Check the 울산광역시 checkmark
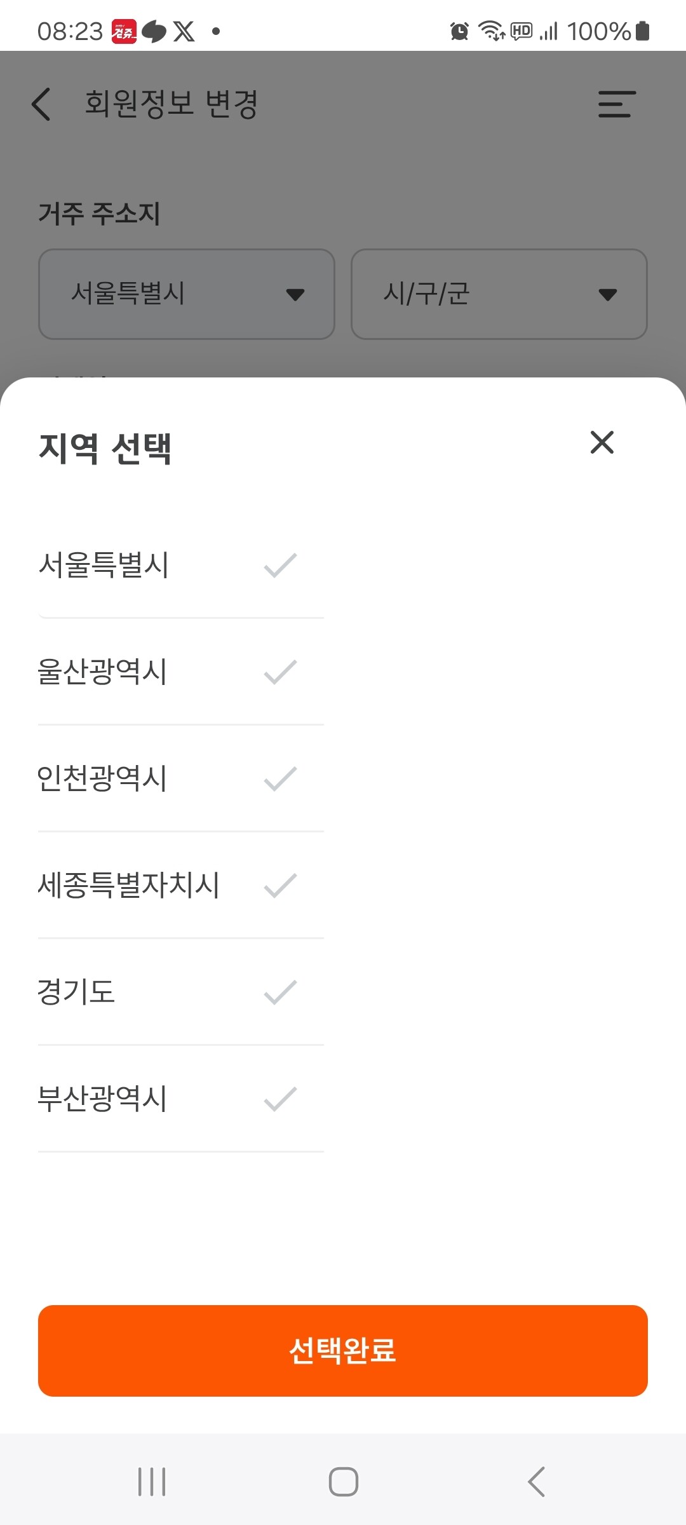 pyautogui.click(x=280, y=672)
